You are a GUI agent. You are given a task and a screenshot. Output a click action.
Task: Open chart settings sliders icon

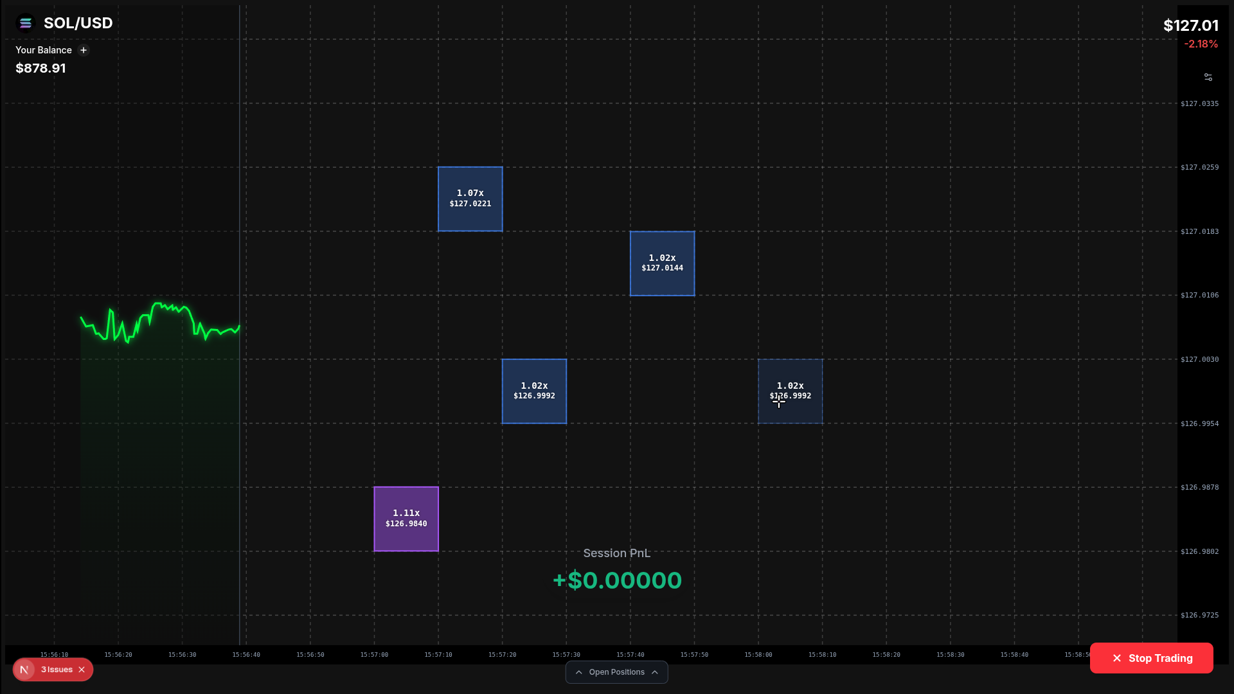click(1208, 77)
